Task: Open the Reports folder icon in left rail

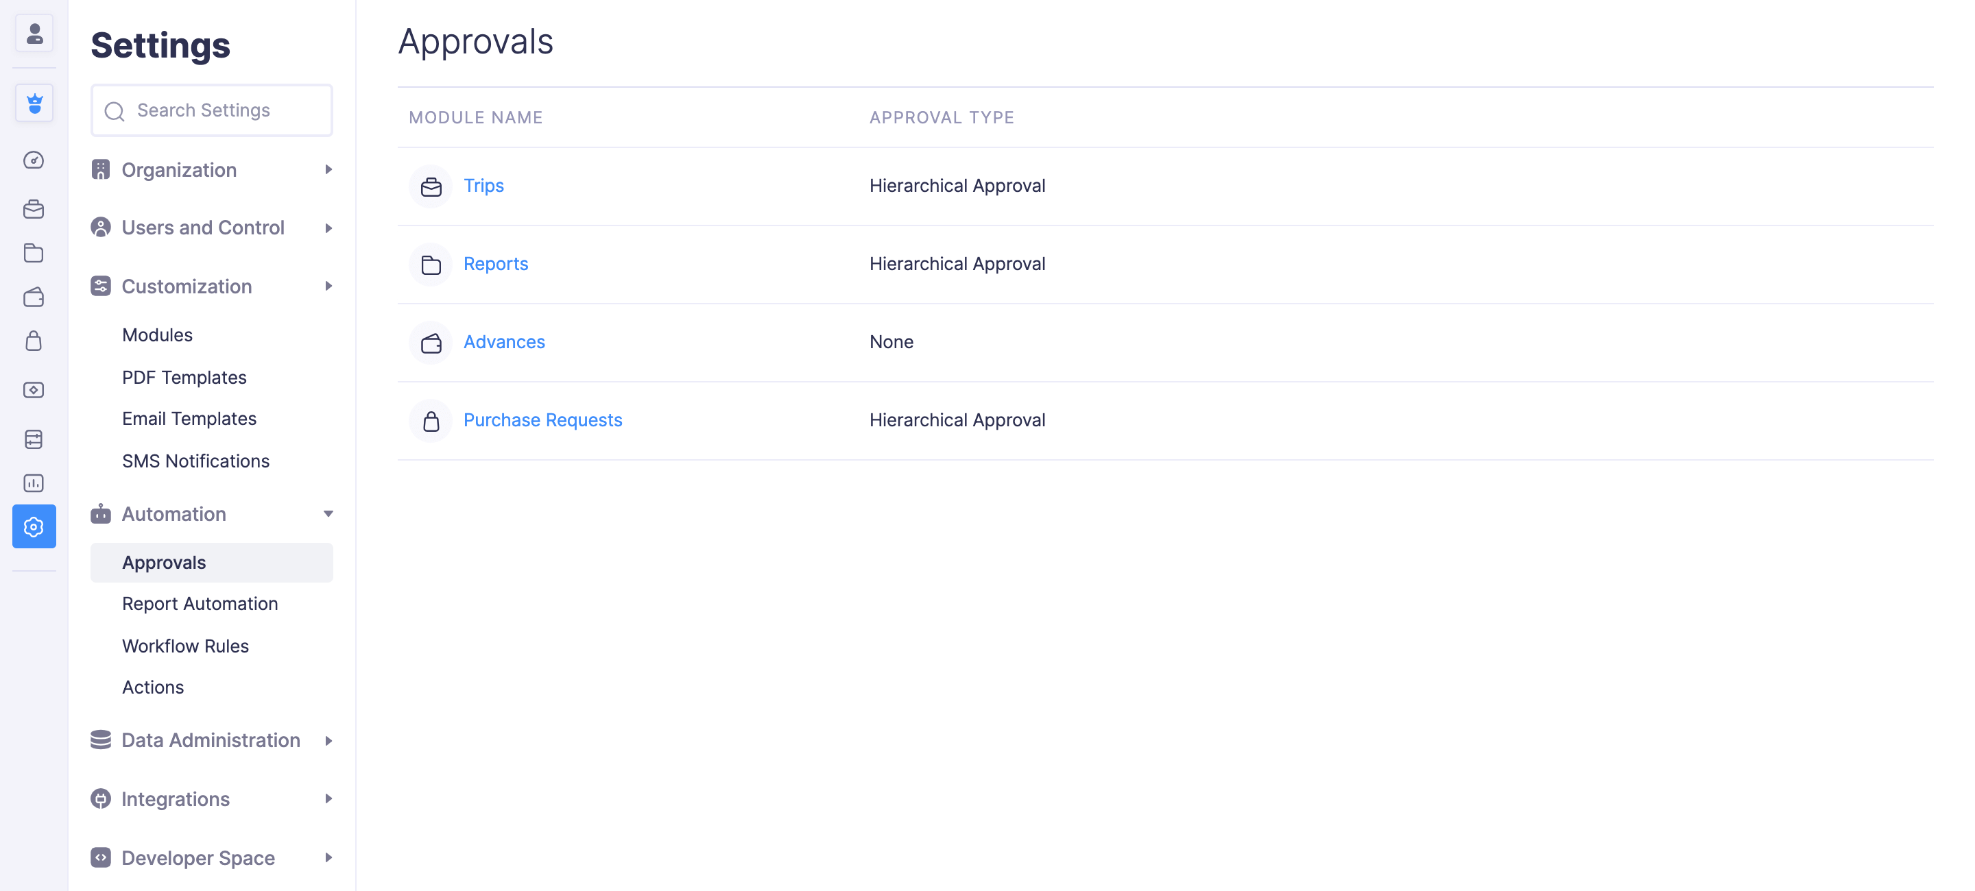Action: (34, 253)
